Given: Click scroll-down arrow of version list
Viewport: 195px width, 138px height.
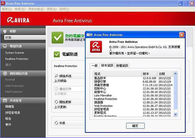Looking at the screenshot, I should 175,114.
